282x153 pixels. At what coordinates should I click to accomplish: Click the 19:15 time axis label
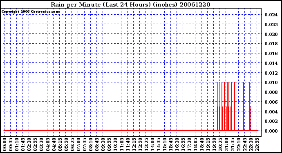point(208,144)
